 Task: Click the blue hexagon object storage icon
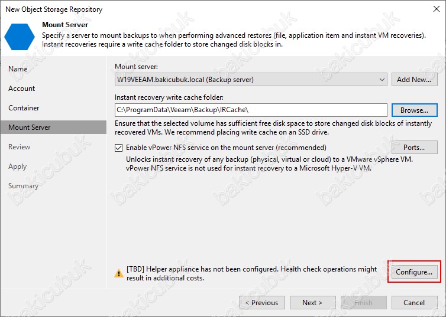tap(20, 37)
